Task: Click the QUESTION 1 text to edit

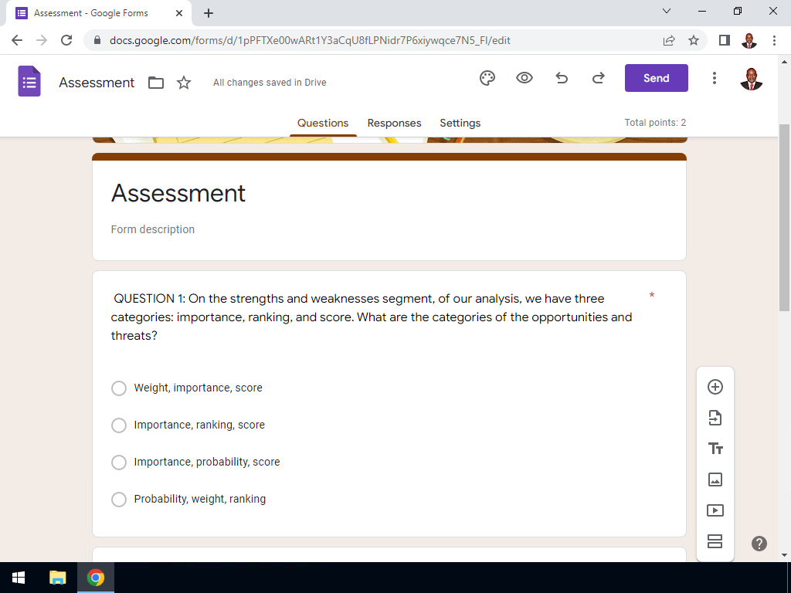Action: [x=373, y=317]
